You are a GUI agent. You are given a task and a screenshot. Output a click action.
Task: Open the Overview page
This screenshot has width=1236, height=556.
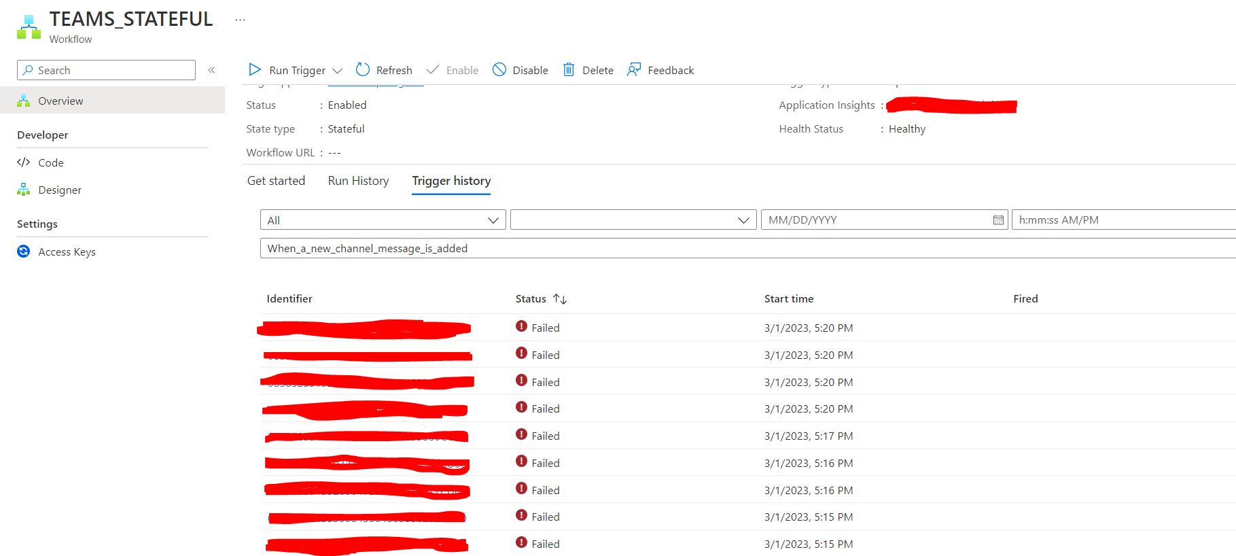tap(112, 101)
